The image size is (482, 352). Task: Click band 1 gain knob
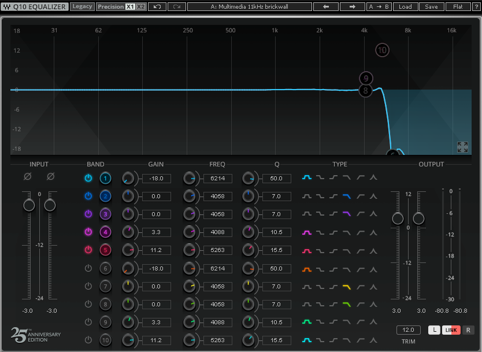[x=128, y=178]
